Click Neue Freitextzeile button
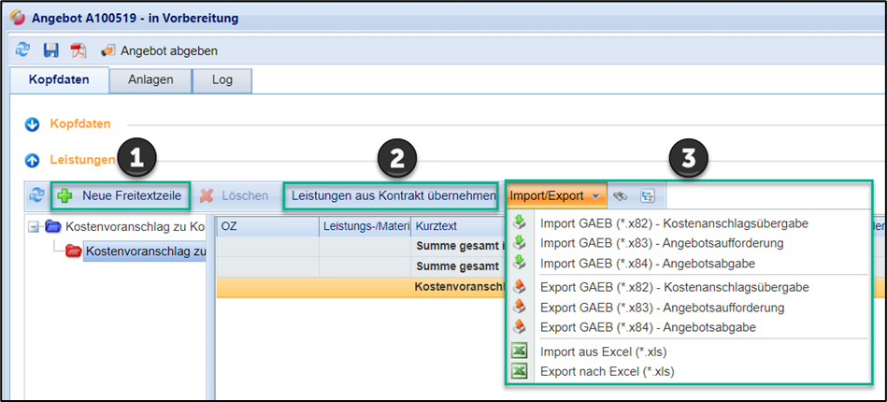Screen dimensions: 887x402 [121, 196]
